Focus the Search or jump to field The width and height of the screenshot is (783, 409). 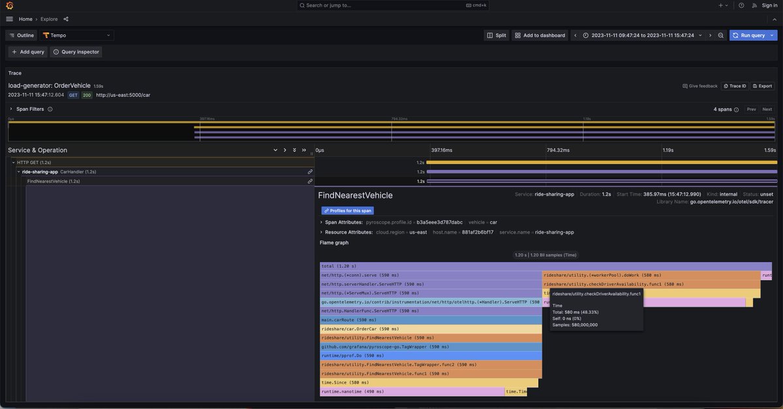click(x=393, y=5)
